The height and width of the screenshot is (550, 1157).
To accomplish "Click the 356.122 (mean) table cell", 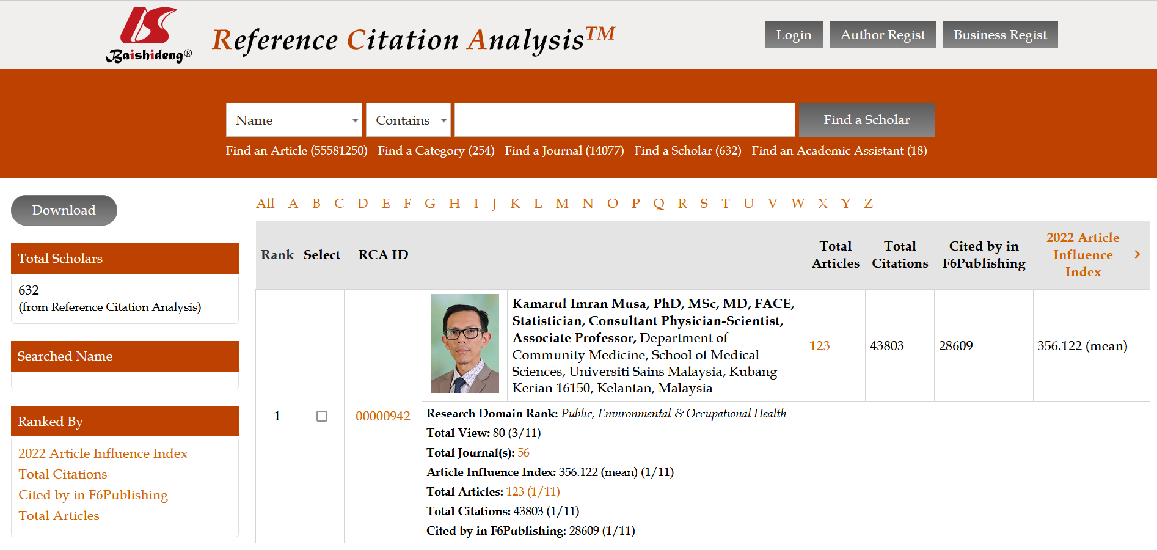I will [1091, 345].
